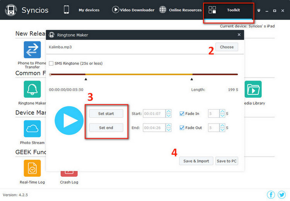
Task: Visit the Syncios Twitter page
Action: tap(281, 195)
